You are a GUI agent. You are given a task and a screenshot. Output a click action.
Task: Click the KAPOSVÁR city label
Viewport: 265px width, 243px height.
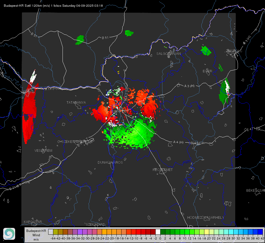click(x=33, y=222)
